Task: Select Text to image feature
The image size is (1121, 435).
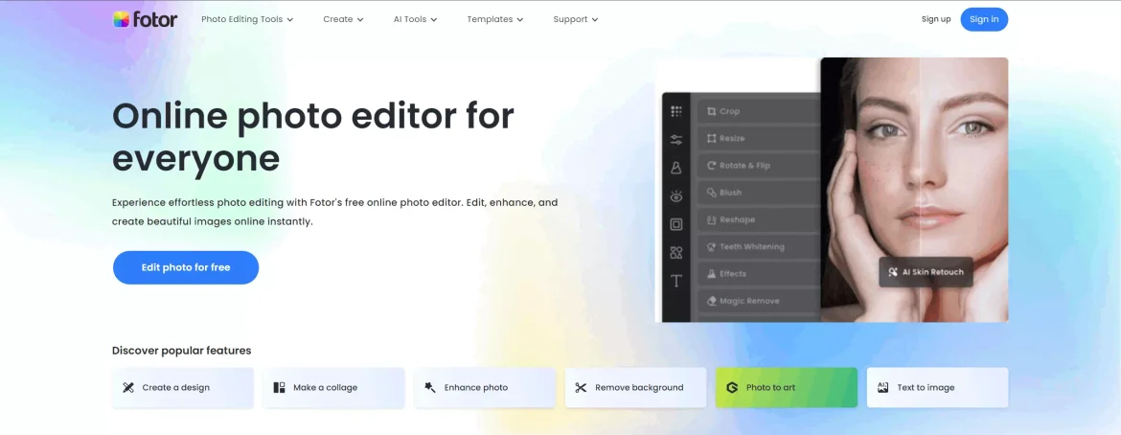Action: (x=937, y=388)
